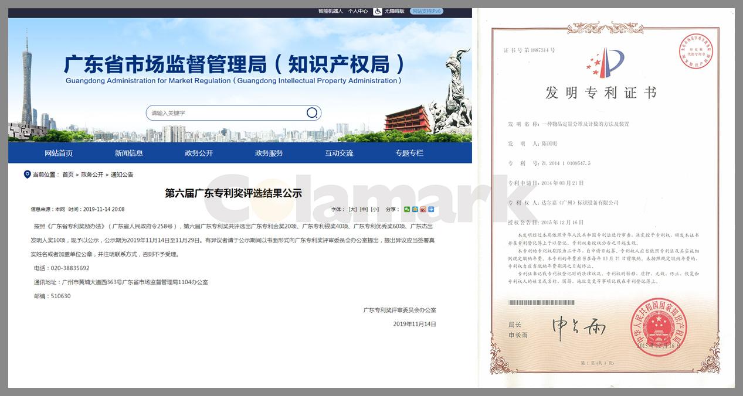Click the 通讯地址 address line
The width and height of the screenshot is (743, 396).
click(121, 282)
